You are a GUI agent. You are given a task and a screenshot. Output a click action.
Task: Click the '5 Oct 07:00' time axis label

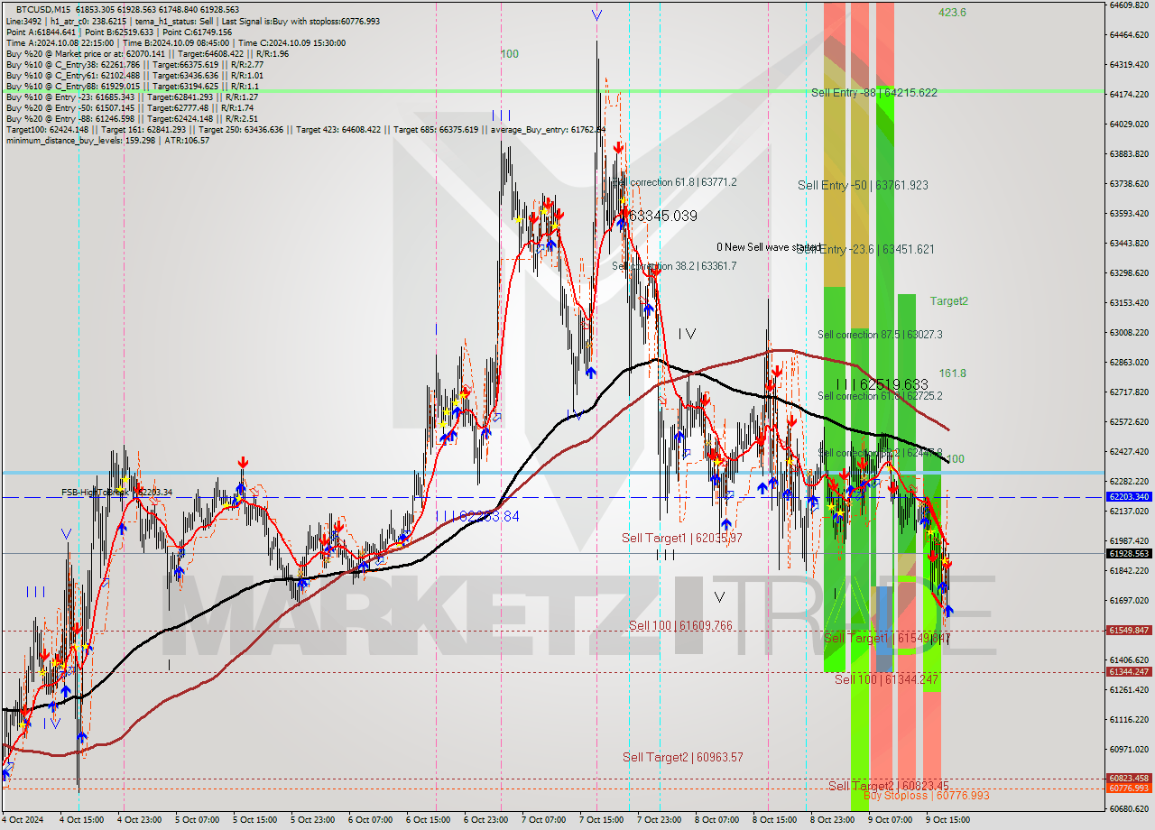point(197,820)
